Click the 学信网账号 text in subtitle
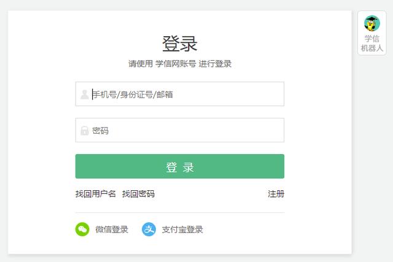This screenshot has width=393, height=262. click(x=176, y=64)
